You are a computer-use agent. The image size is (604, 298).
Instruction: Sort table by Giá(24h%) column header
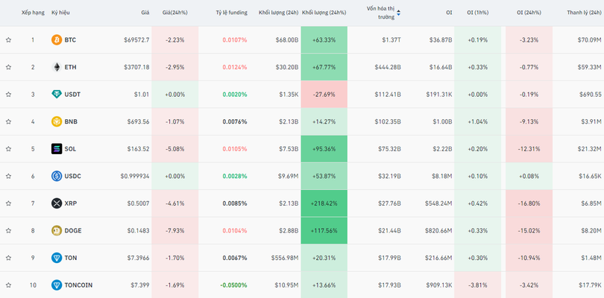coord(175,13)
